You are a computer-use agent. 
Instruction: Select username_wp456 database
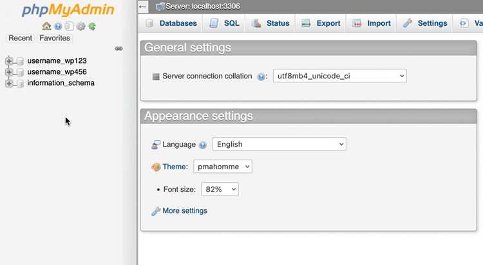pos(57,72)
